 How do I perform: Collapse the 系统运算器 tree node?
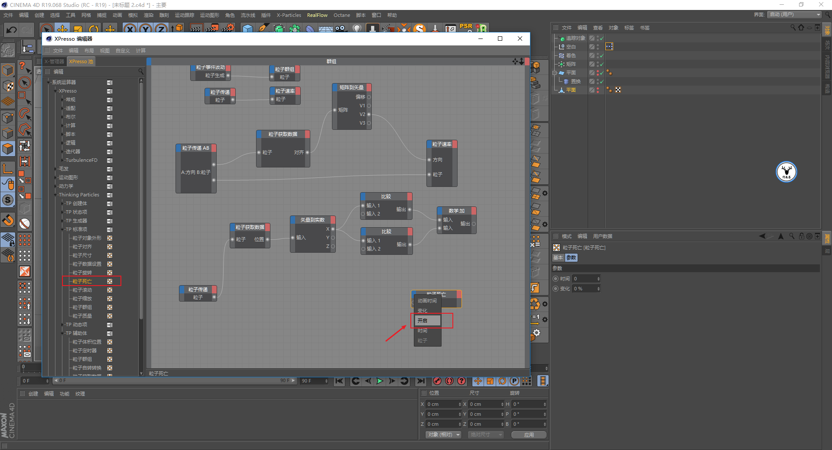coord(49,82)
